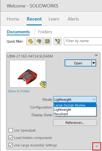Filter recent documents by Parts icon
This screenshot has height=151, width=102.
coord(30,41)
